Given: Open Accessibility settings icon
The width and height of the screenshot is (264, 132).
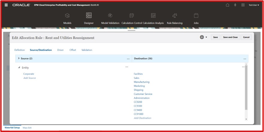Looking at the screenshot, I should (x=235, y=5).
